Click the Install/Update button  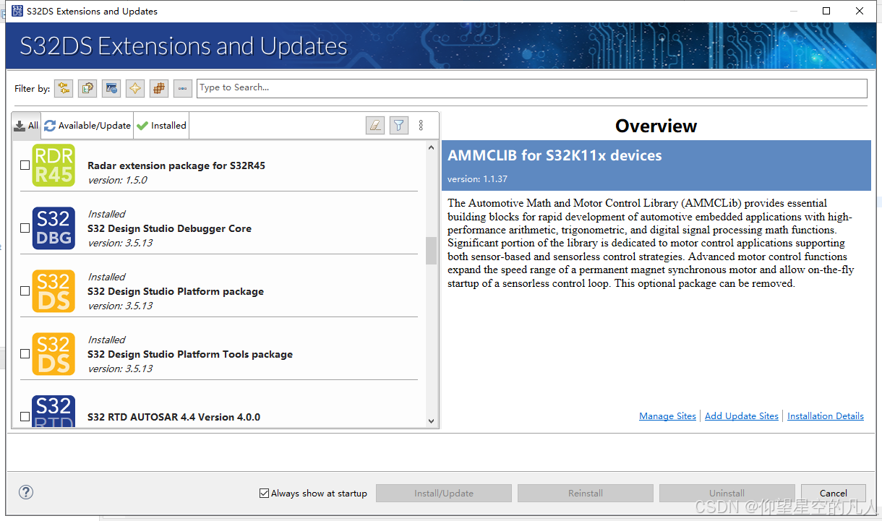tap(444, 494)
